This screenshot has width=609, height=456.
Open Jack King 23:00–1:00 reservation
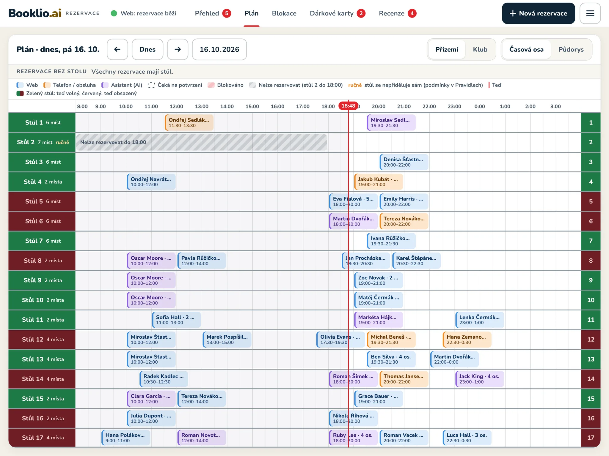coord(480,379)
